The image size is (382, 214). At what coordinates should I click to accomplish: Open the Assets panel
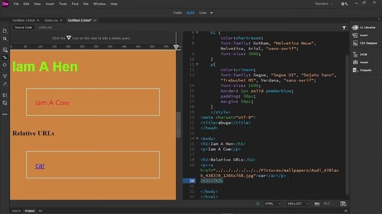click(361, 62)
